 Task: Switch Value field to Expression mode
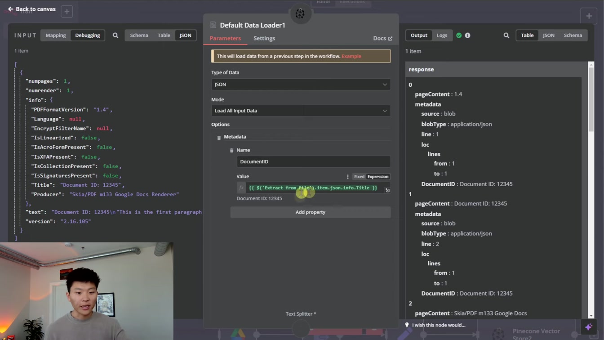pos(377,177)
